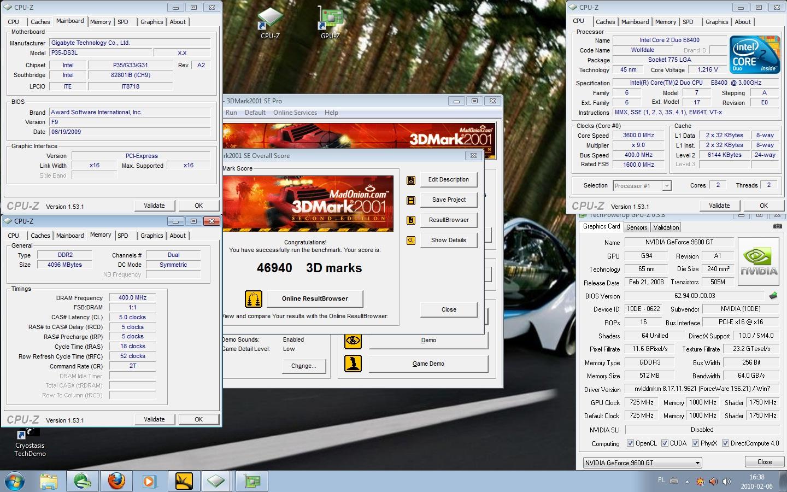Image resolution: width=787 pixels, height=492 pixels.
Task: Open the media player taskbar icon
Action: pyautogui.click(x=149, y=481)
